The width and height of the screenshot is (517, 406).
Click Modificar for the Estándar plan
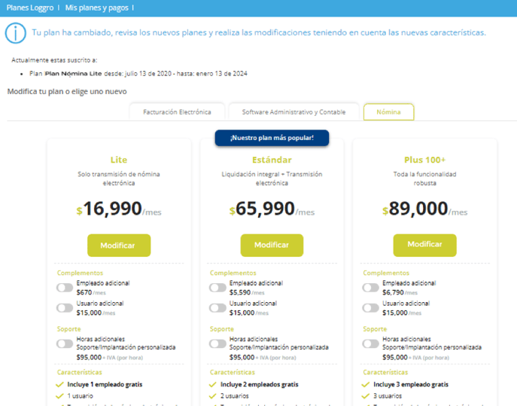pos(272,246)
